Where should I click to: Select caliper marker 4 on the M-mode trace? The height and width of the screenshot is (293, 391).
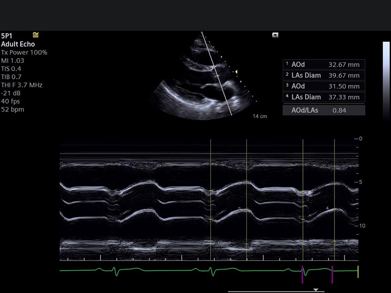(x=334, y=209)
